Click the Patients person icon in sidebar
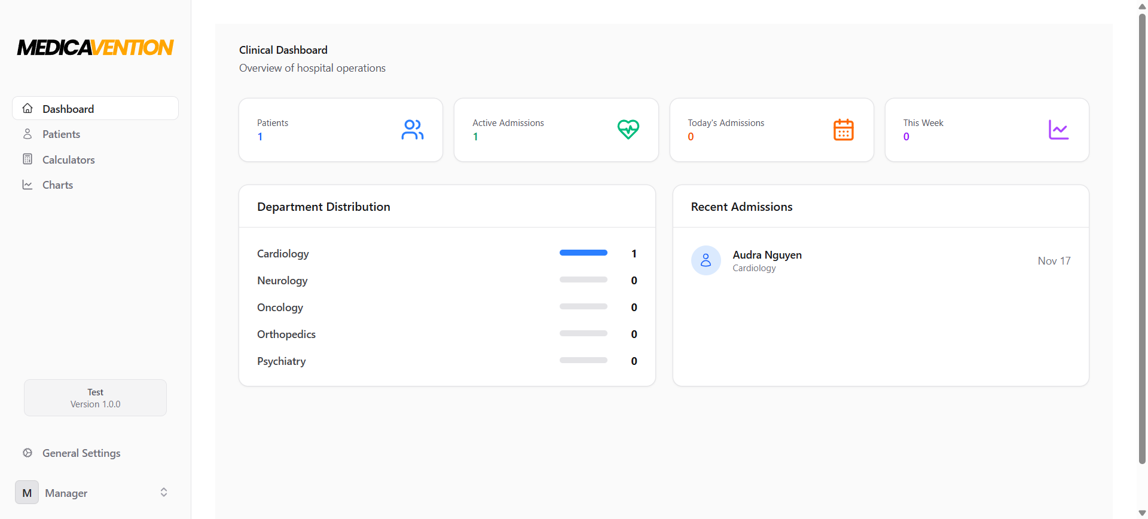 (x=28, y=134)
